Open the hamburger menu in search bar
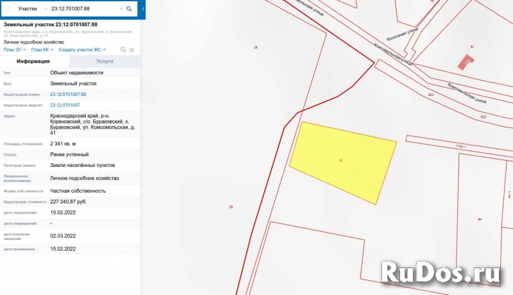513x295 pixels. tap(9, 9)
